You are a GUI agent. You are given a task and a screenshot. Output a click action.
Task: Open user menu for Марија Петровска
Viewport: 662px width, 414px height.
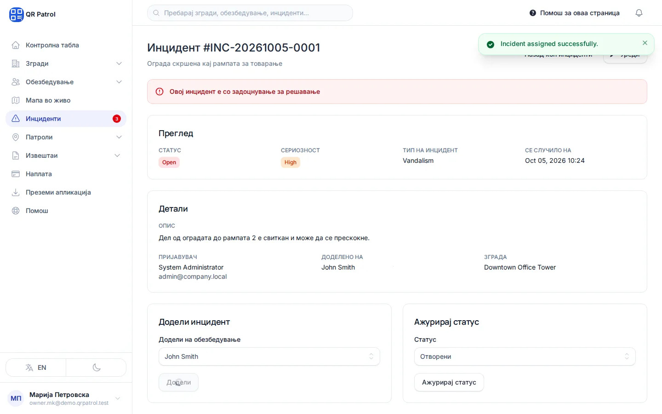[x=66, y=398]
